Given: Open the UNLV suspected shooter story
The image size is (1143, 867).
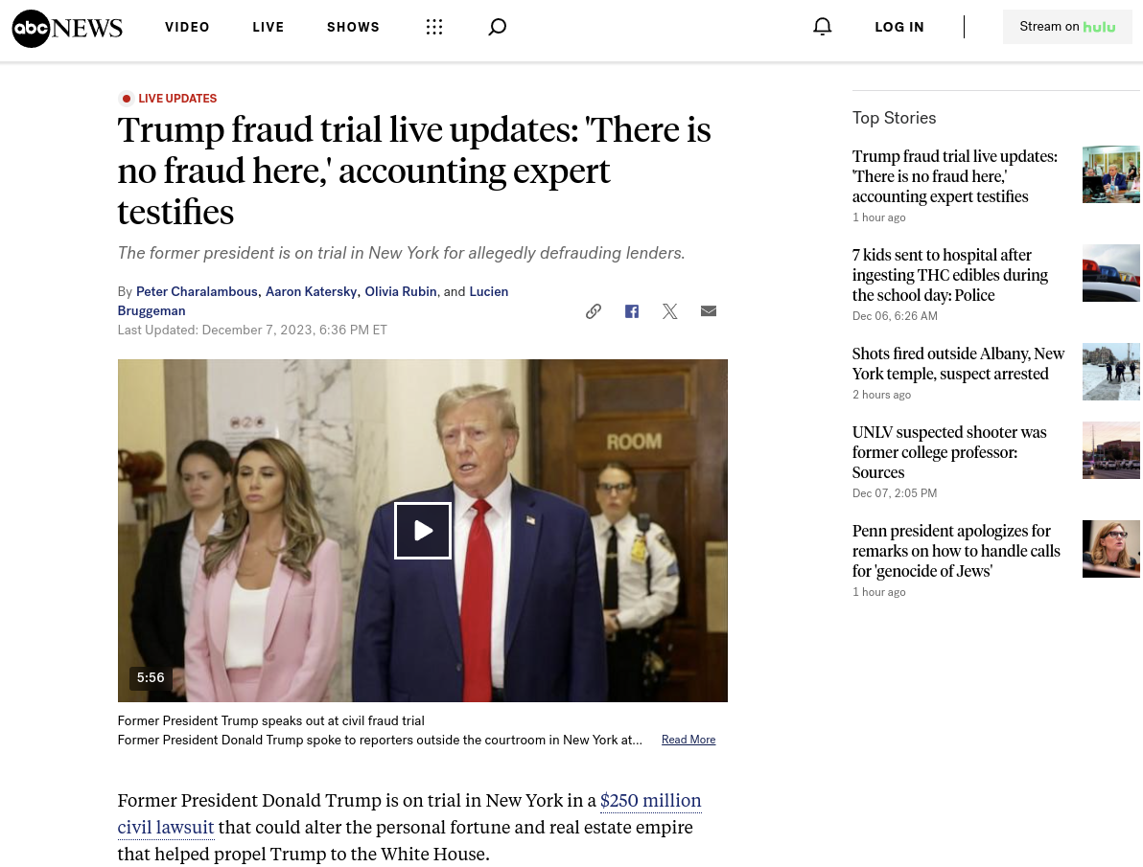Looking at the screenshot, I should point(949,452).
